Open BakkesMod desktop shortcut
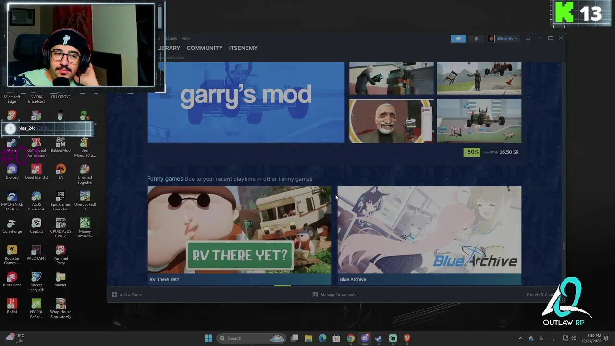Viewport: 615px width, 346px height. 61,145
